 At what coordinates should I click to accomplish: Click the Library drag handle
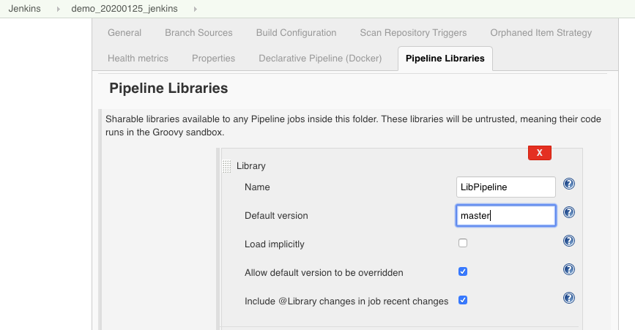point(226,167)
